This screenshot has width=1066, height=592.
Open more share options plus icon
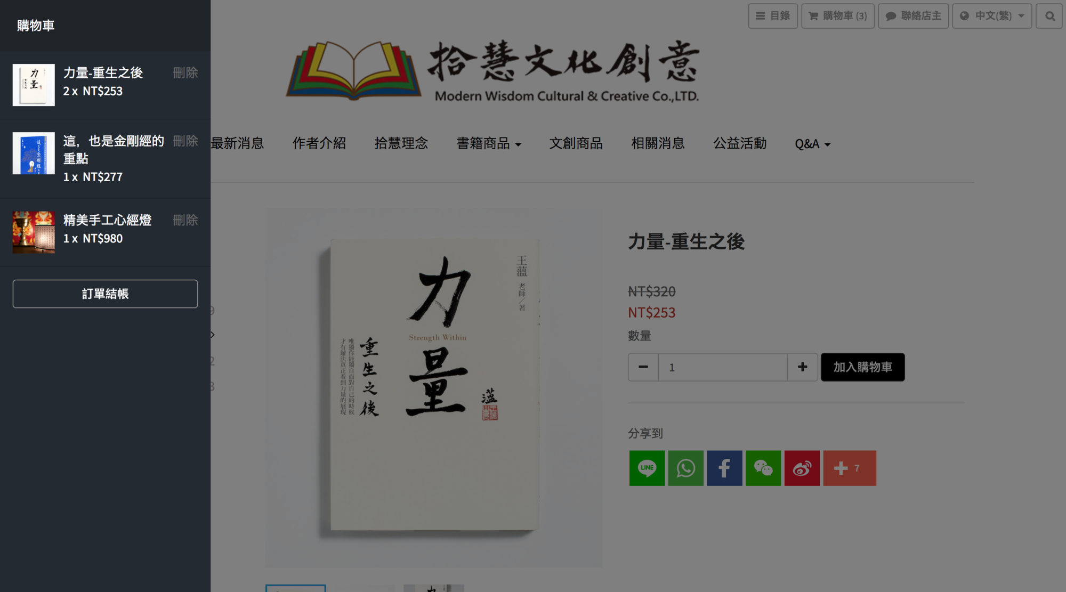pos(849,468)
